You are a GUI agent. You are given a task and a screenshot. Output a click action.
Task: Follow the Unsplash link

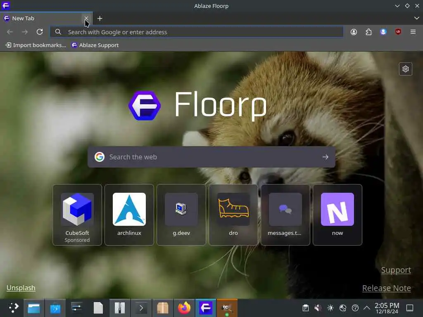[21, 288]
